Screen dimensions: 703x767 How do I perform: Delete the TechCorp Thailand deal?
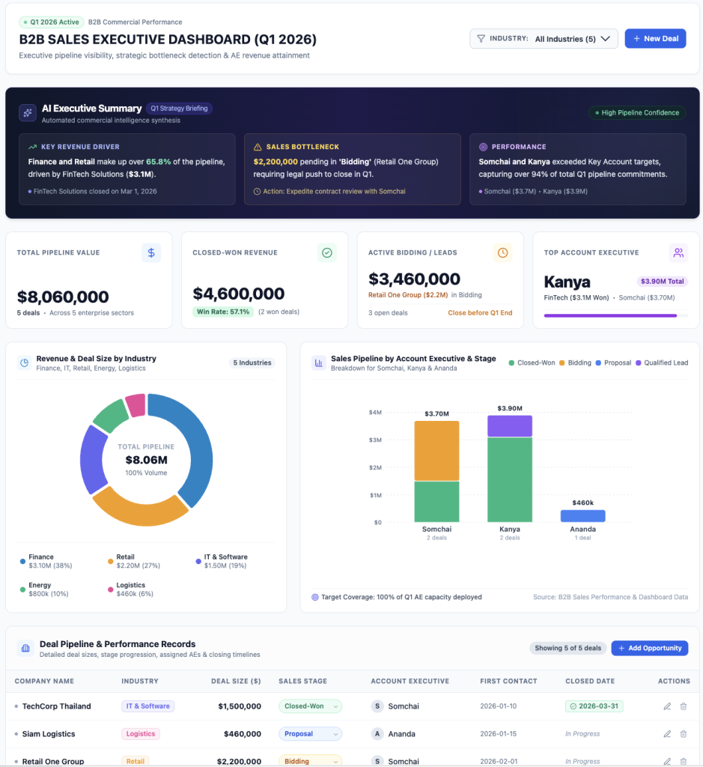tap(684, 706)
